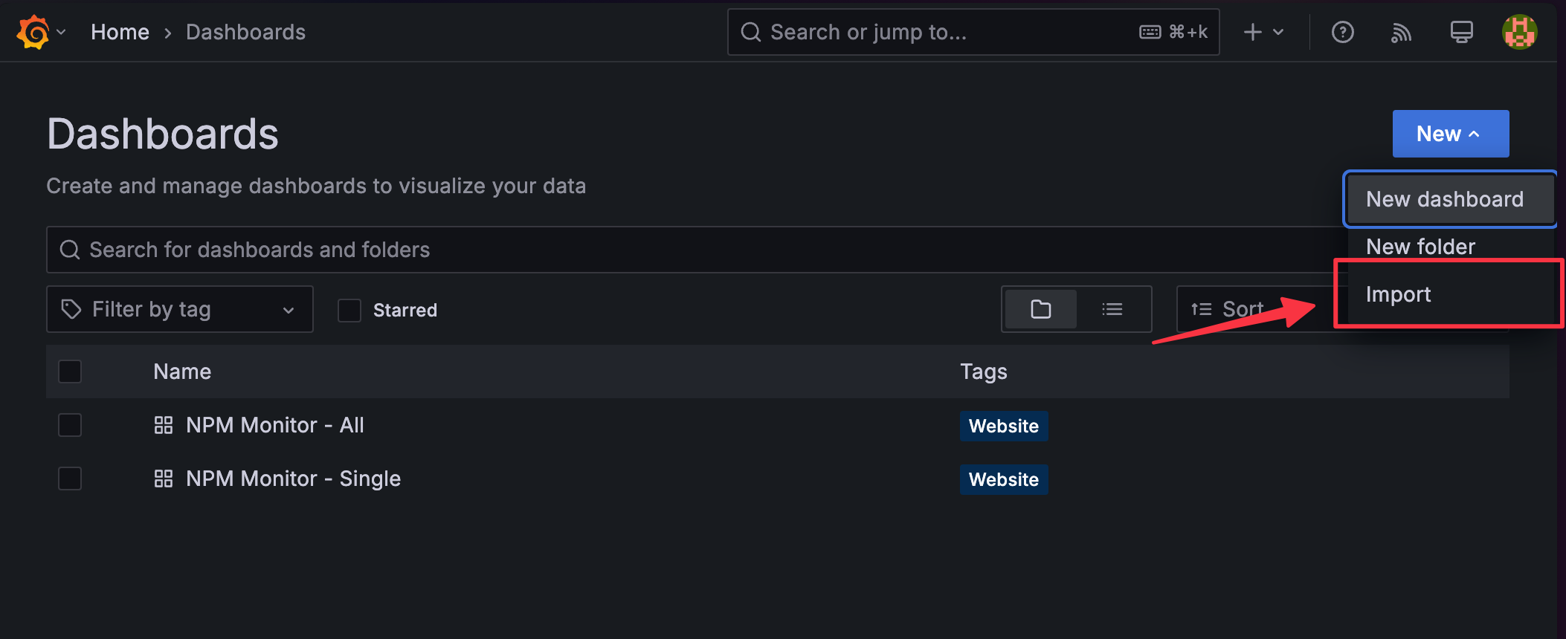Open the NPM Monitor - Single dashboard
This screenshot has height=639, width=1566.
[x=293, y=479]
